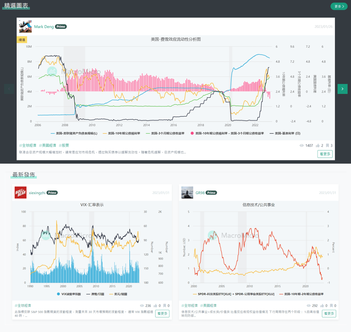The image size is (351, 332).
Task: Click 看更多 on the featured chart
Action: pyautogui.click(x=325, y=154)
